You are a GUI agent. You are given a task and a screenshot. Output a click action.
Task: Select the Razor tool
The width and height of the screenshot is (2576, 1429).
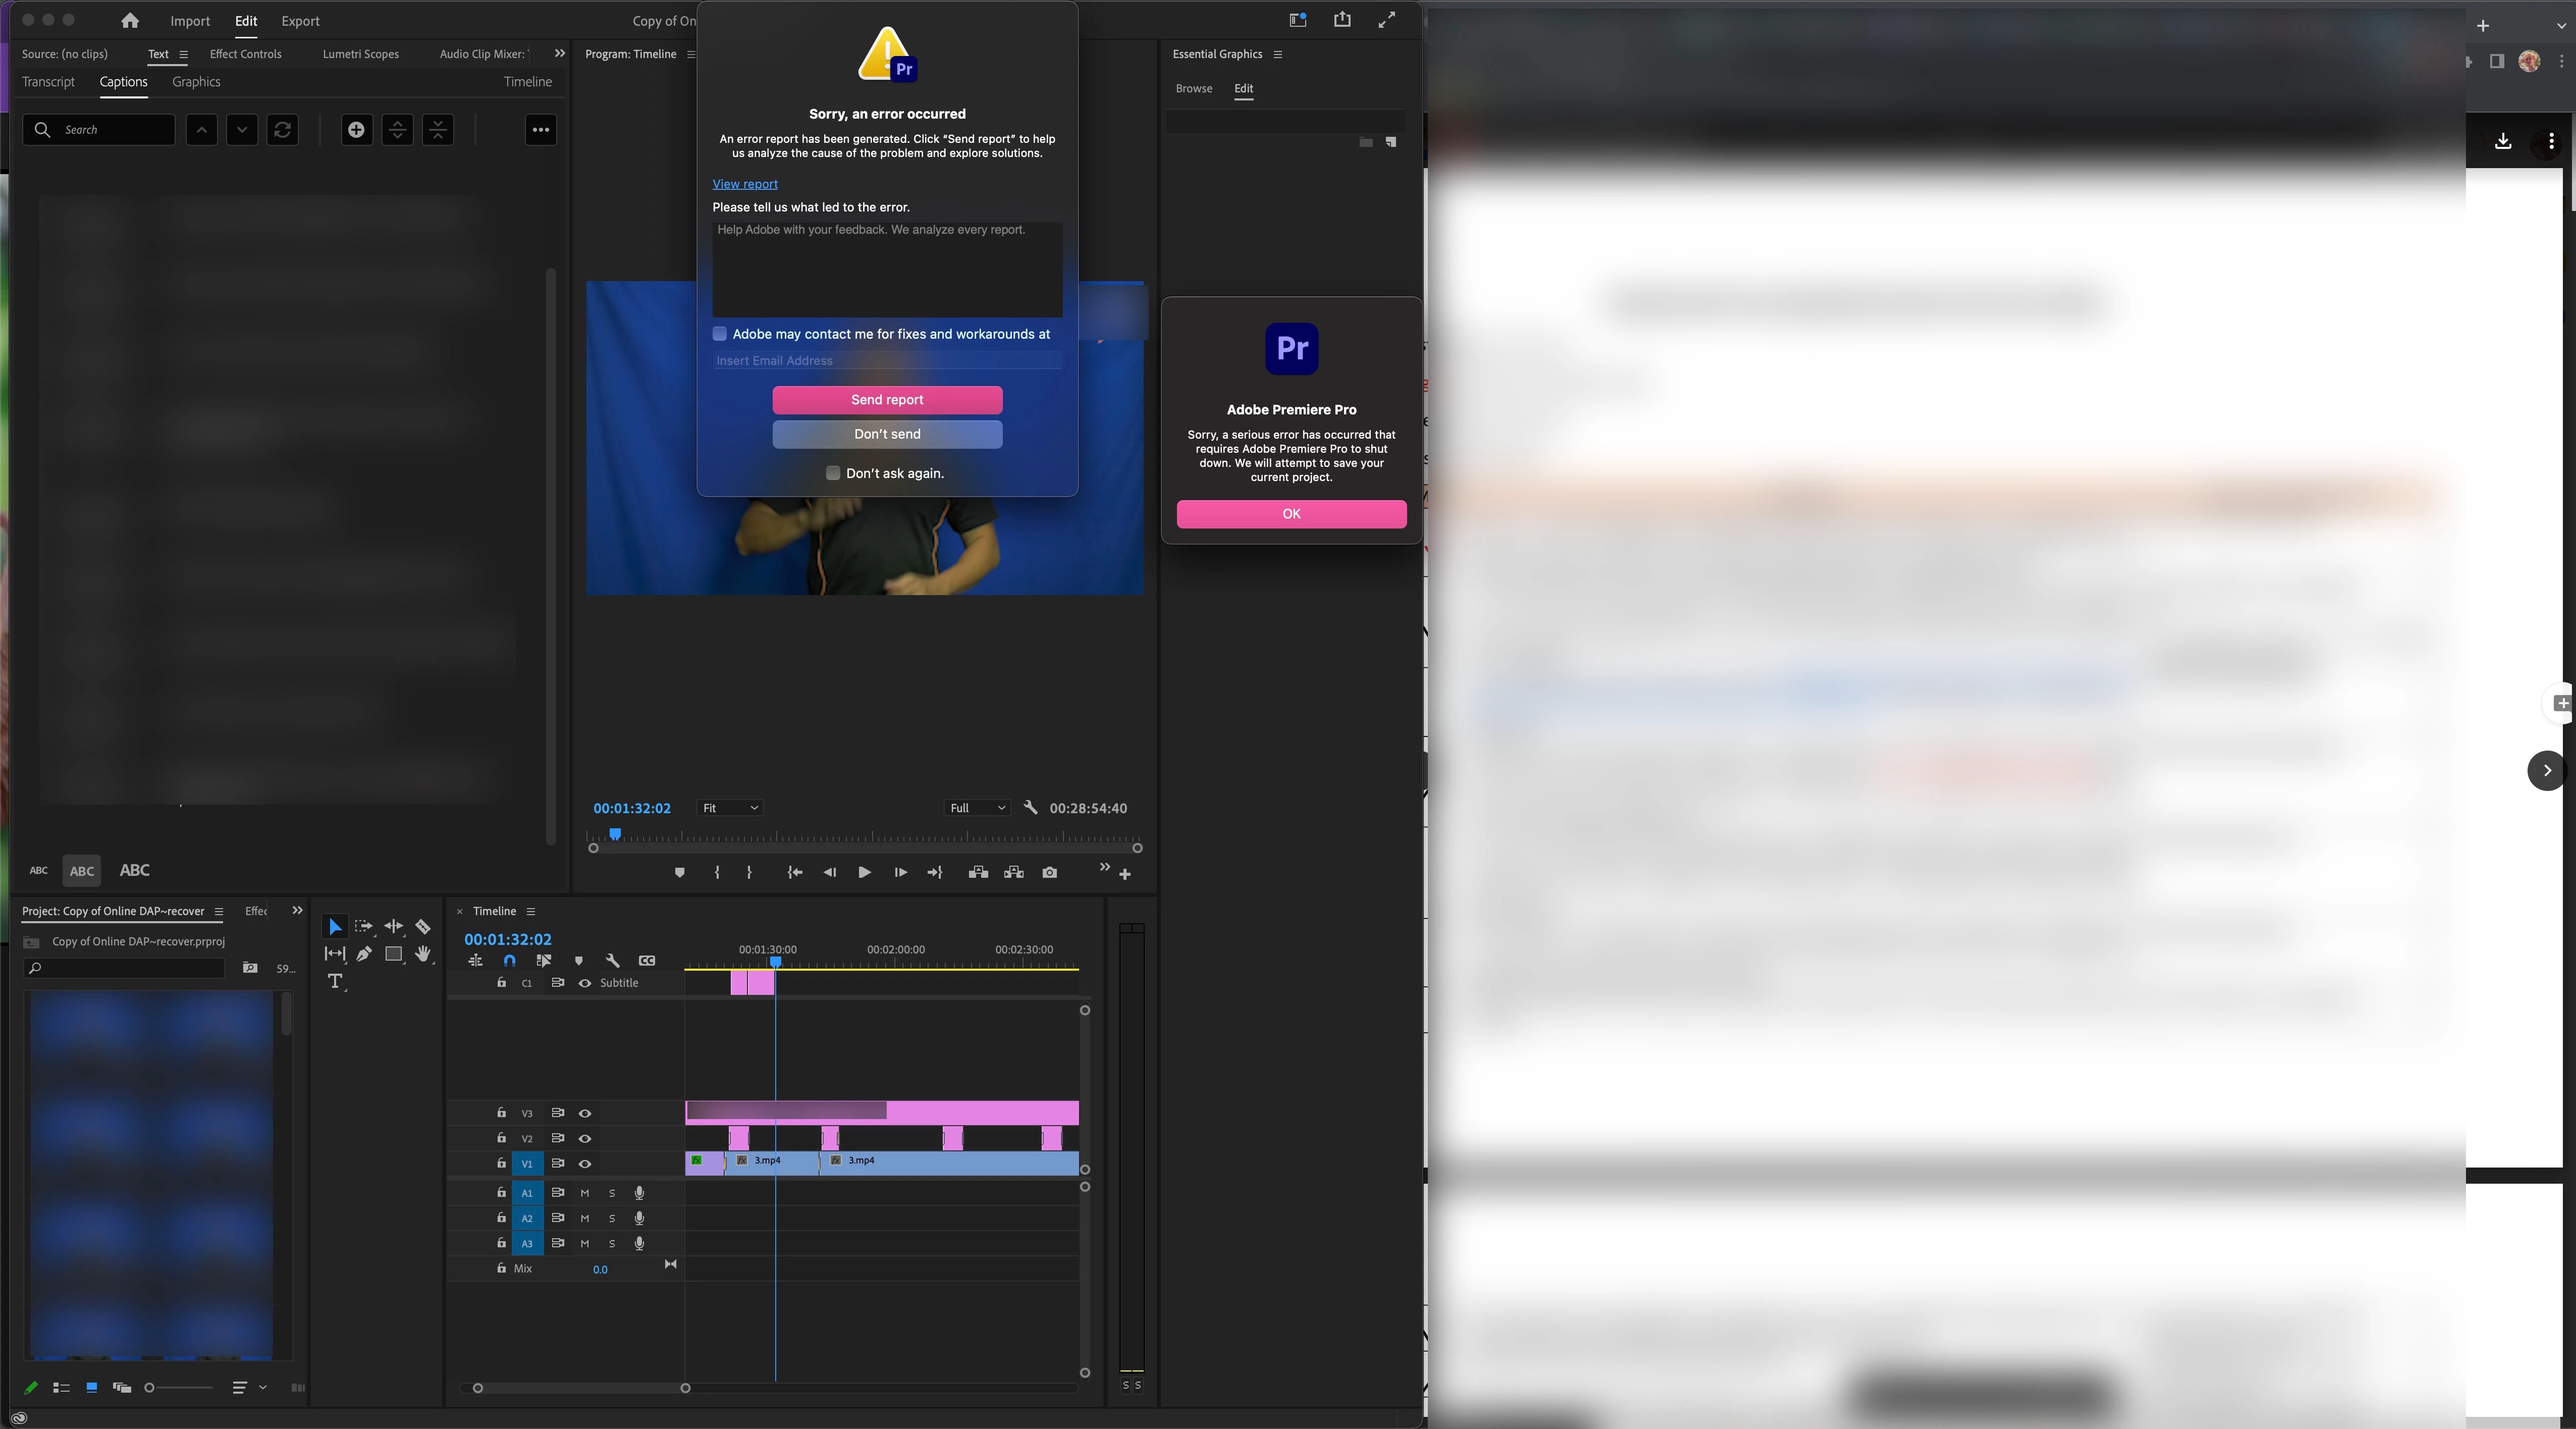423,927
